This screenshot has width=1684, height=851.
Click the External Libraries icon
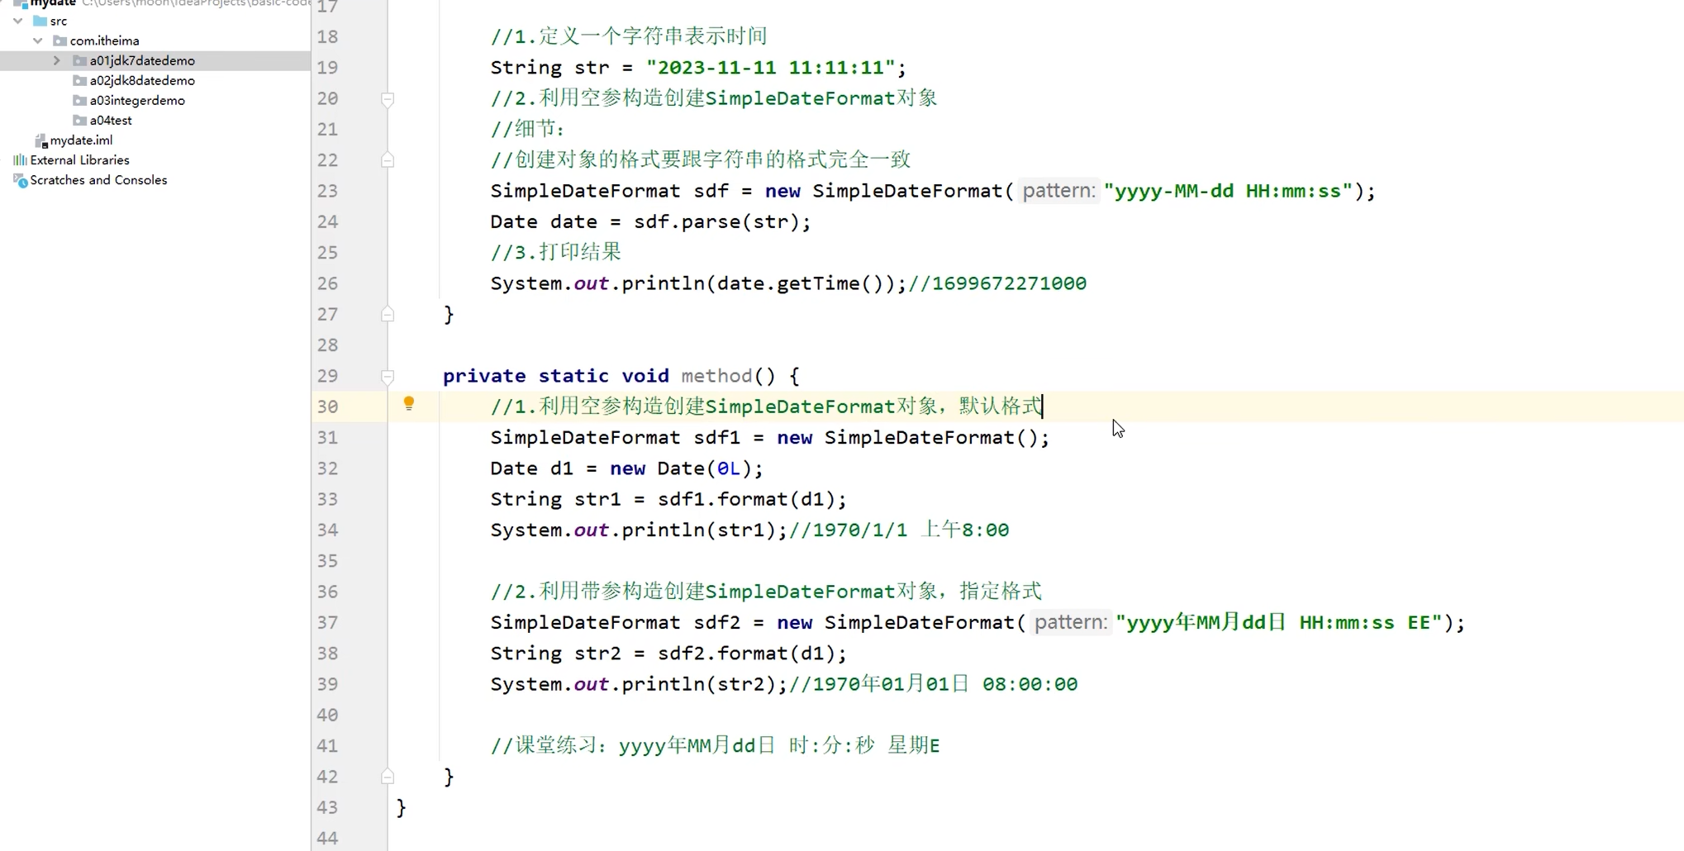click(x=20, y=159)
